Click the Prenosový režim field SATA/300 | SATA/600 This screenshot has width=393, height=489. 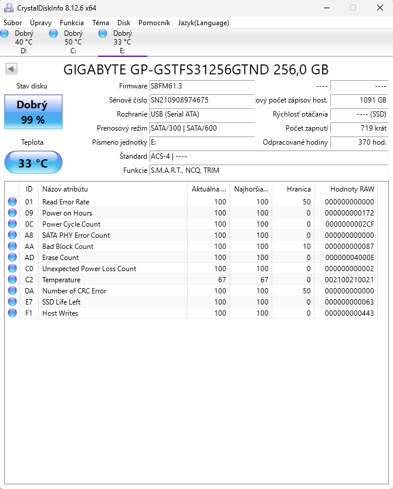click(x=202, y=128)
